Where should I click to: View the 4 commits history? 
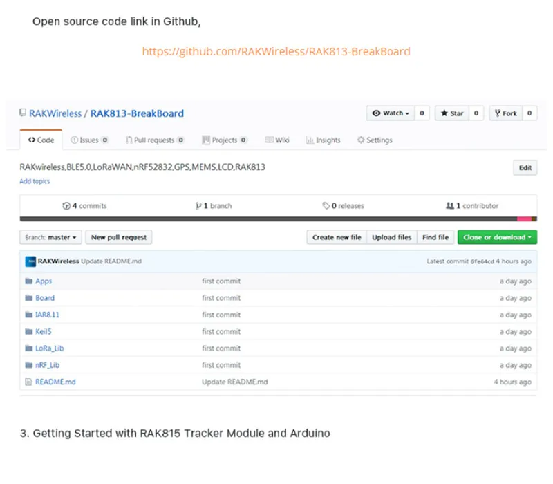click(x=84, y=205)
